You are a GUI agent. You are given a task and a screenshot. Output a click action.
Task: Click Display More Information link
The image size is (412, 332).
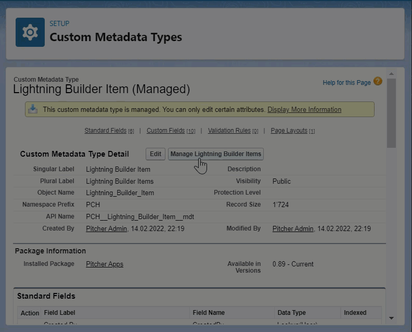[x=304, y=110]
